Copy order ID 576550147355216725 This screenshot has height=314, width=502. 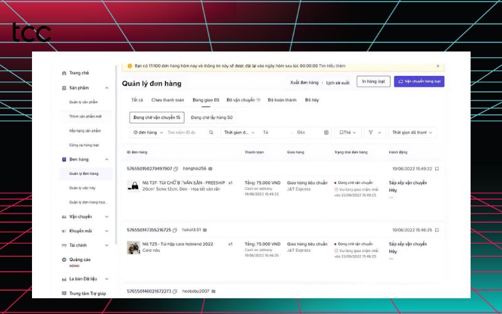click(175, 230)
